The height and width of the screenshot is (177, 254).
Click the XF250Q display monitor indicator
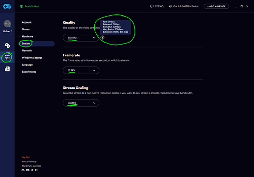157,6
